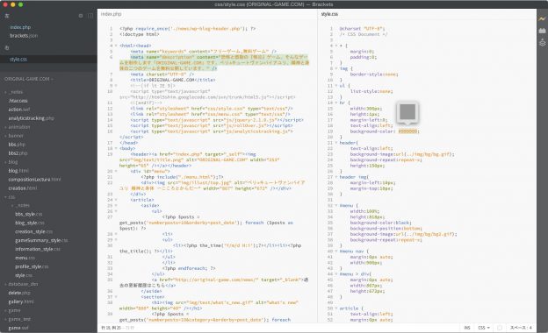
Task: Open bbs_style.css in the css folder
Action: [x=29, y=214]
